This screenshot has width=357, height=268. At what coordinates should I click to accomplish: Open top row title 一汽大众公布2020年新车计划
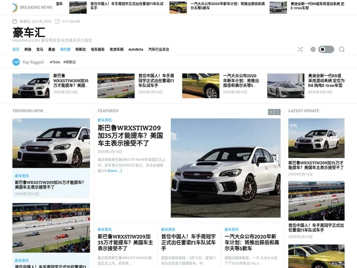click(241, 80)
